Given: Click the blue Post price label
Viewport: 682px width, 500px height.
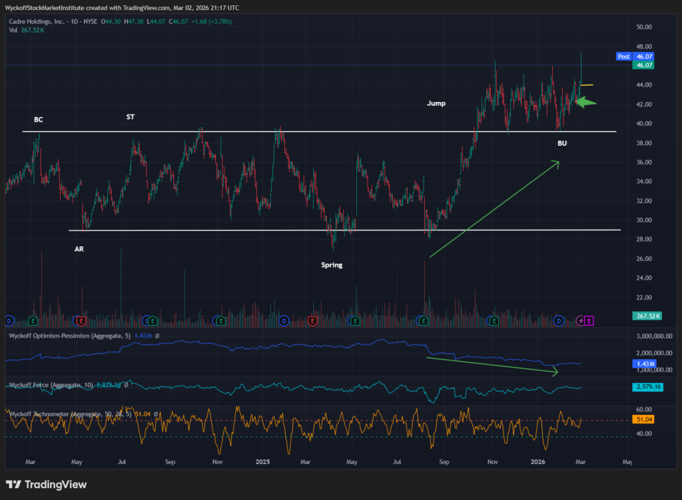Looking at the screenshot, I should coord(623,57).
